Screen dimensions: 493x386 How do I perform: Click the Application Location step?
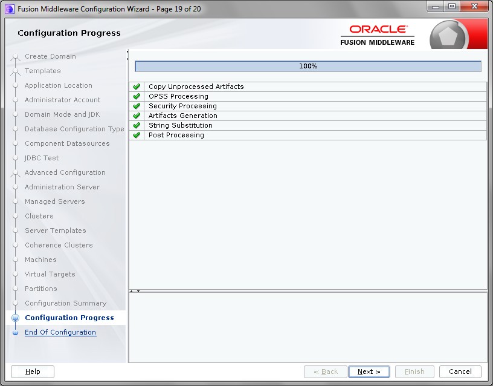(59, 85)
